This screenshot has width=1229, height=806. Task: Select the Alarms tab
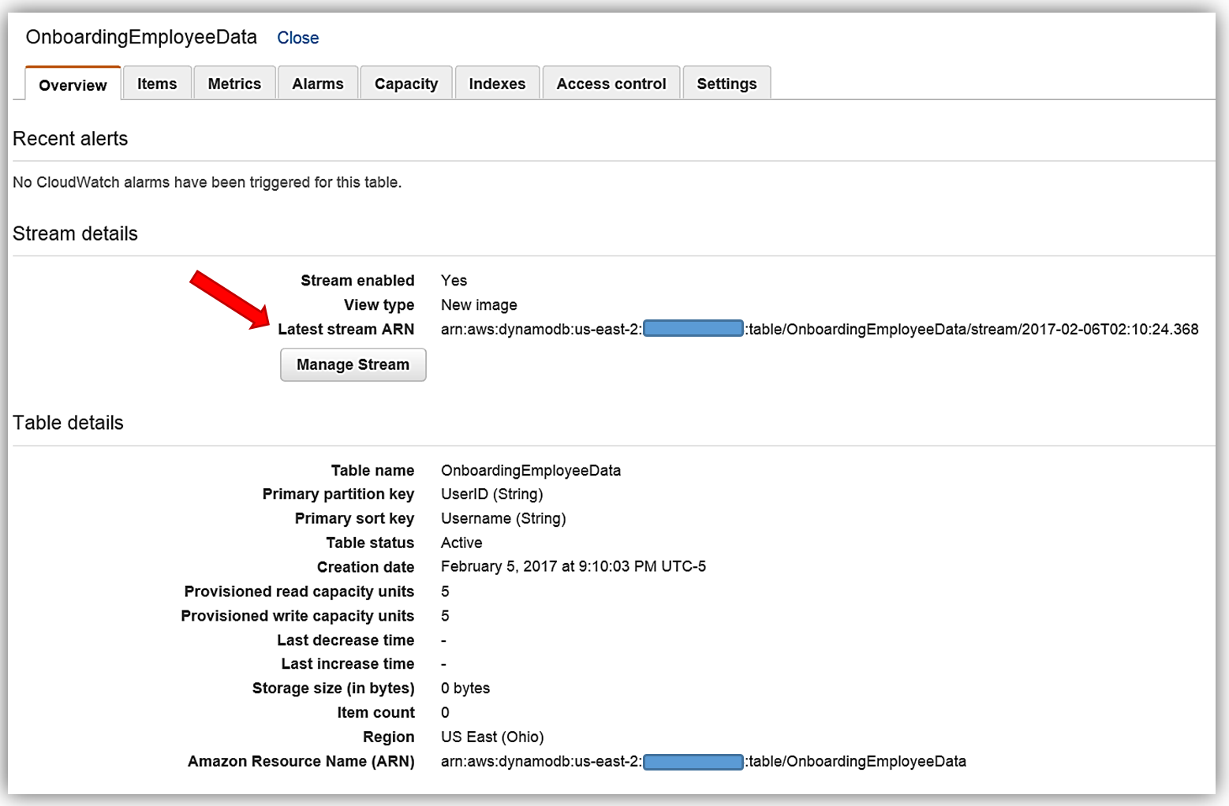[x=318, y=84]
